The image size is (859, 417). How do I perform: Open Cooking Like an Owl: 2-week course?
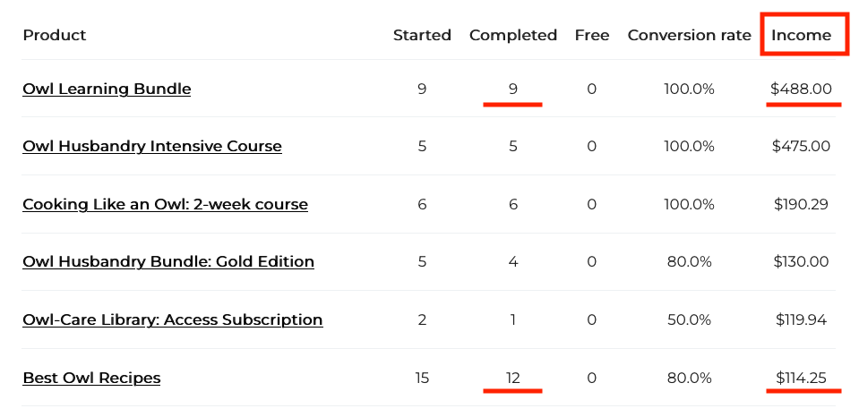pyautogui.click(x=165, y=205)
